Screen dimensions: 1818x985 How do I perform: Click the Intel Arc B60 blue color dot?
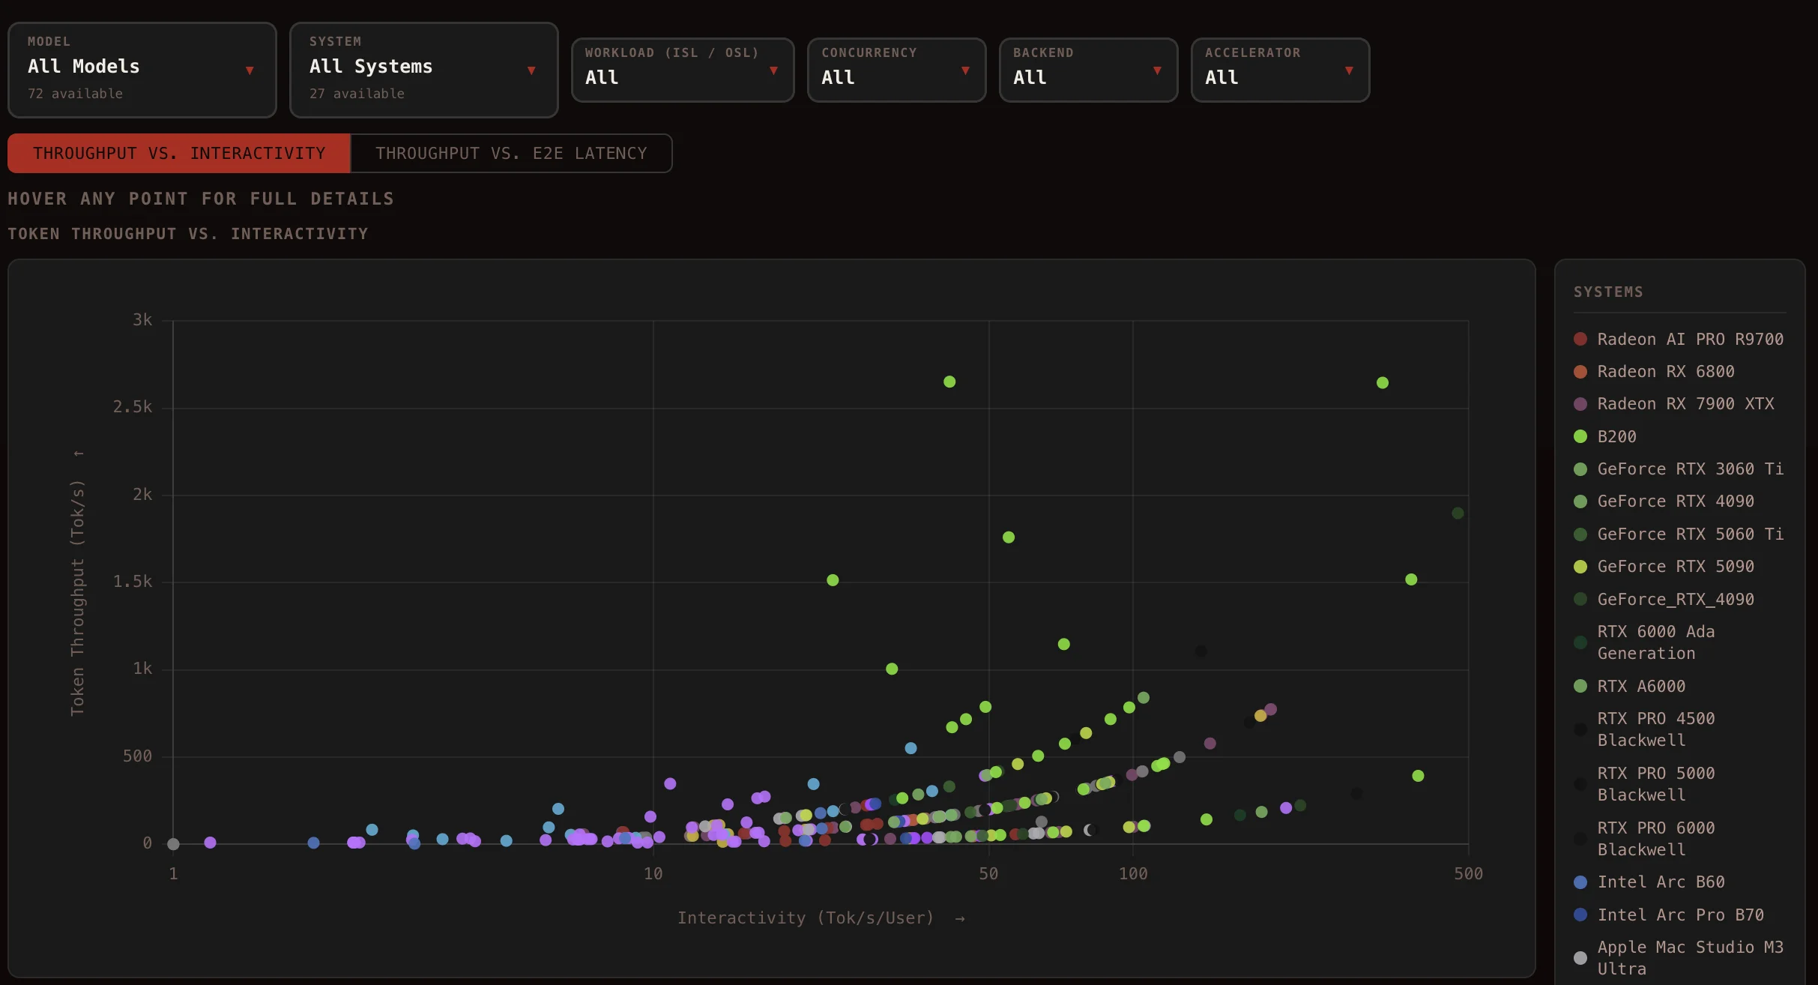coord(1580,882)
